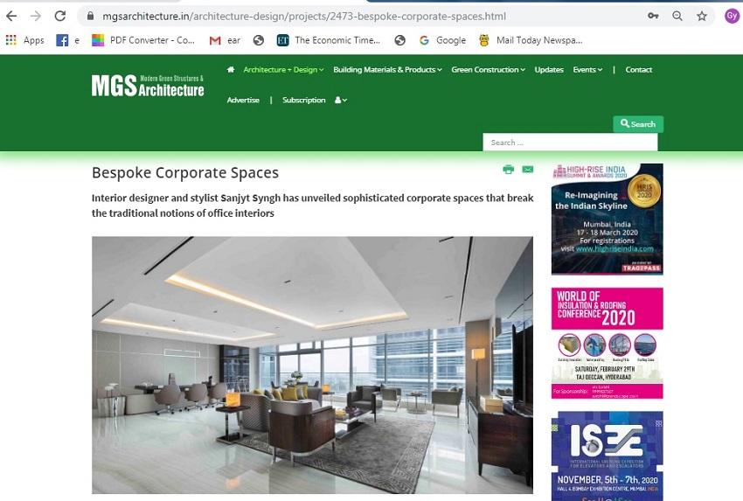Expand Building Materials & Products menu

(387, 70)
